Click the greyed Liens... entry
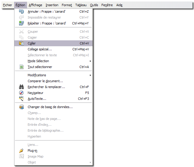This screenshot has width=194, height=167. (x=53, y=145)
